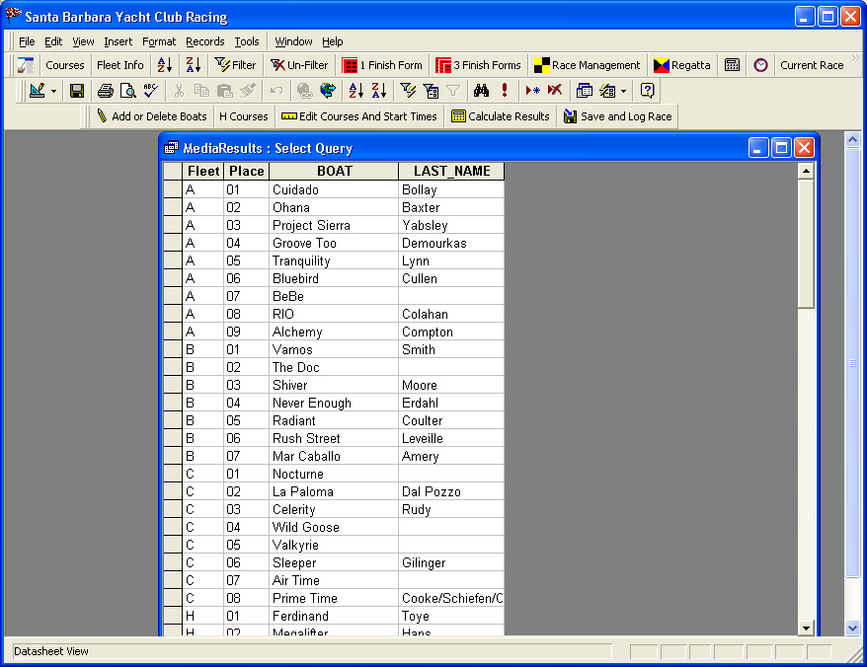
Task: Click the Undo icon
Action: click(x=276, y=91)
